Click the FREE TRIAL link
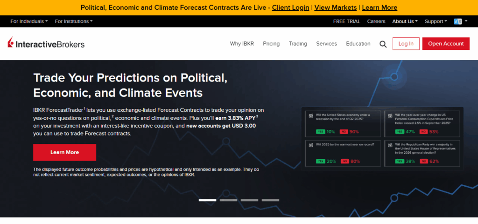478x224 pixels. pos(347,21)
